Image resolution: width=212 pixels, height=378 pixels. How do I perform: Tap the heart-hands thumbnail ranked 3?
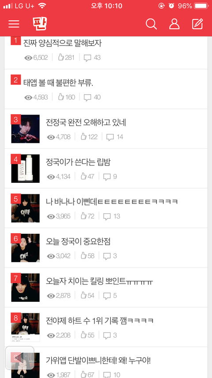tap(25, 129)
